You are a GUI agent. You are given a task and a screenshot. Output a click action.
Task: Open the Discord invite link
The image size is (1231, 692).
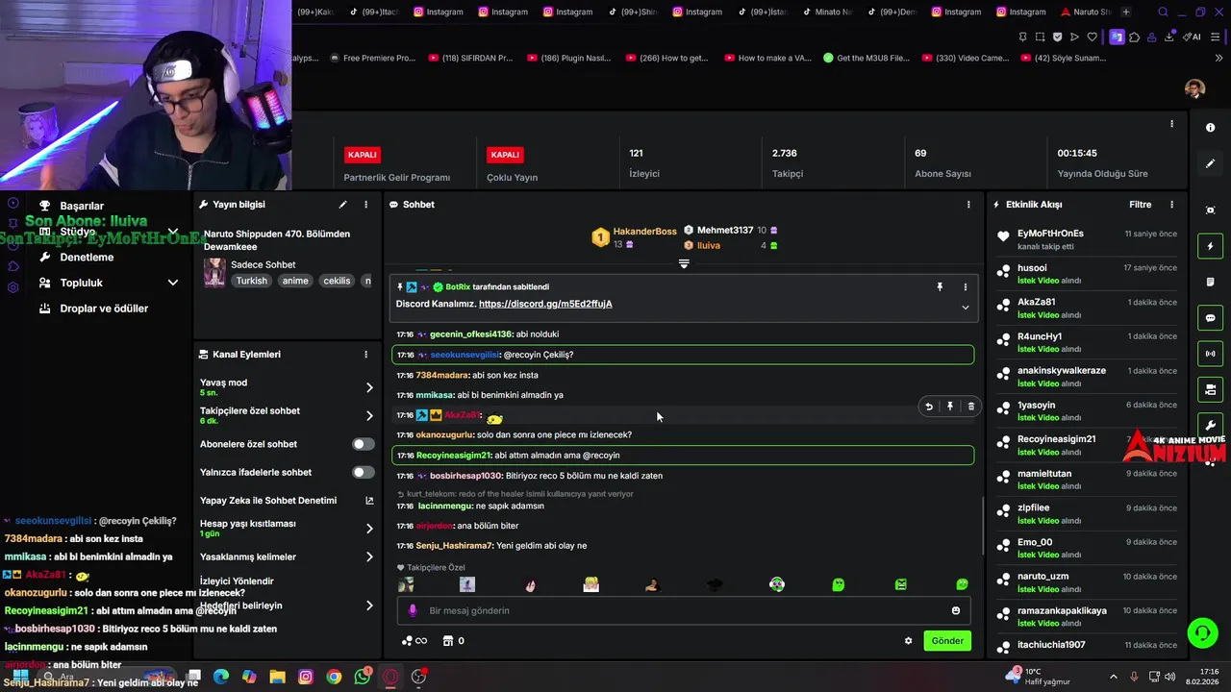point(545,304)
